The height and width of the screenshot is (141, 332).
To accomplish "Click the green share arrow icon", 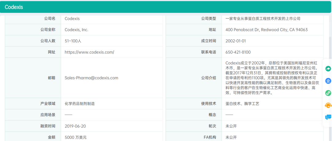I will tap(328, 69).
